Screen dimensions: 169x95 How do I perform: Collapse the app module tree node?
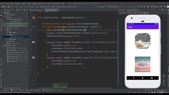[3, 13]
